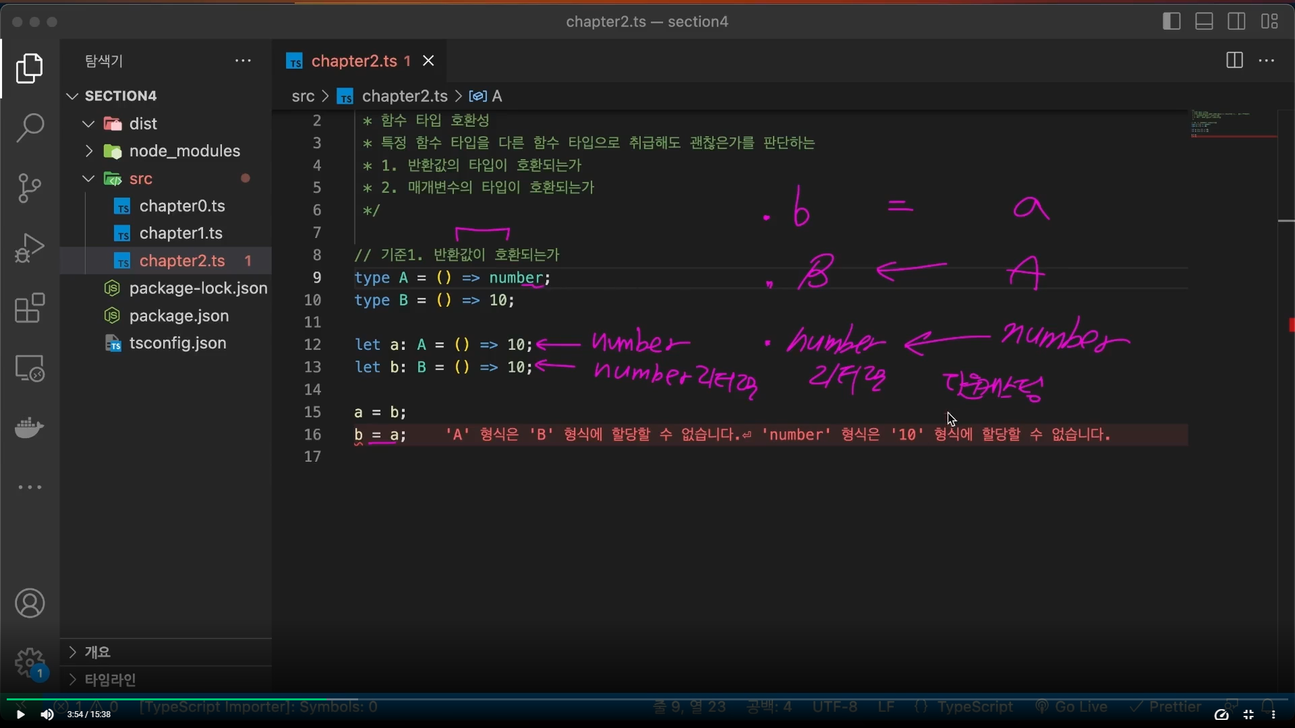This screenshot has height=728, width=1295.
Task: Toggle the secondary side bar
Action: click(1236, 22)
